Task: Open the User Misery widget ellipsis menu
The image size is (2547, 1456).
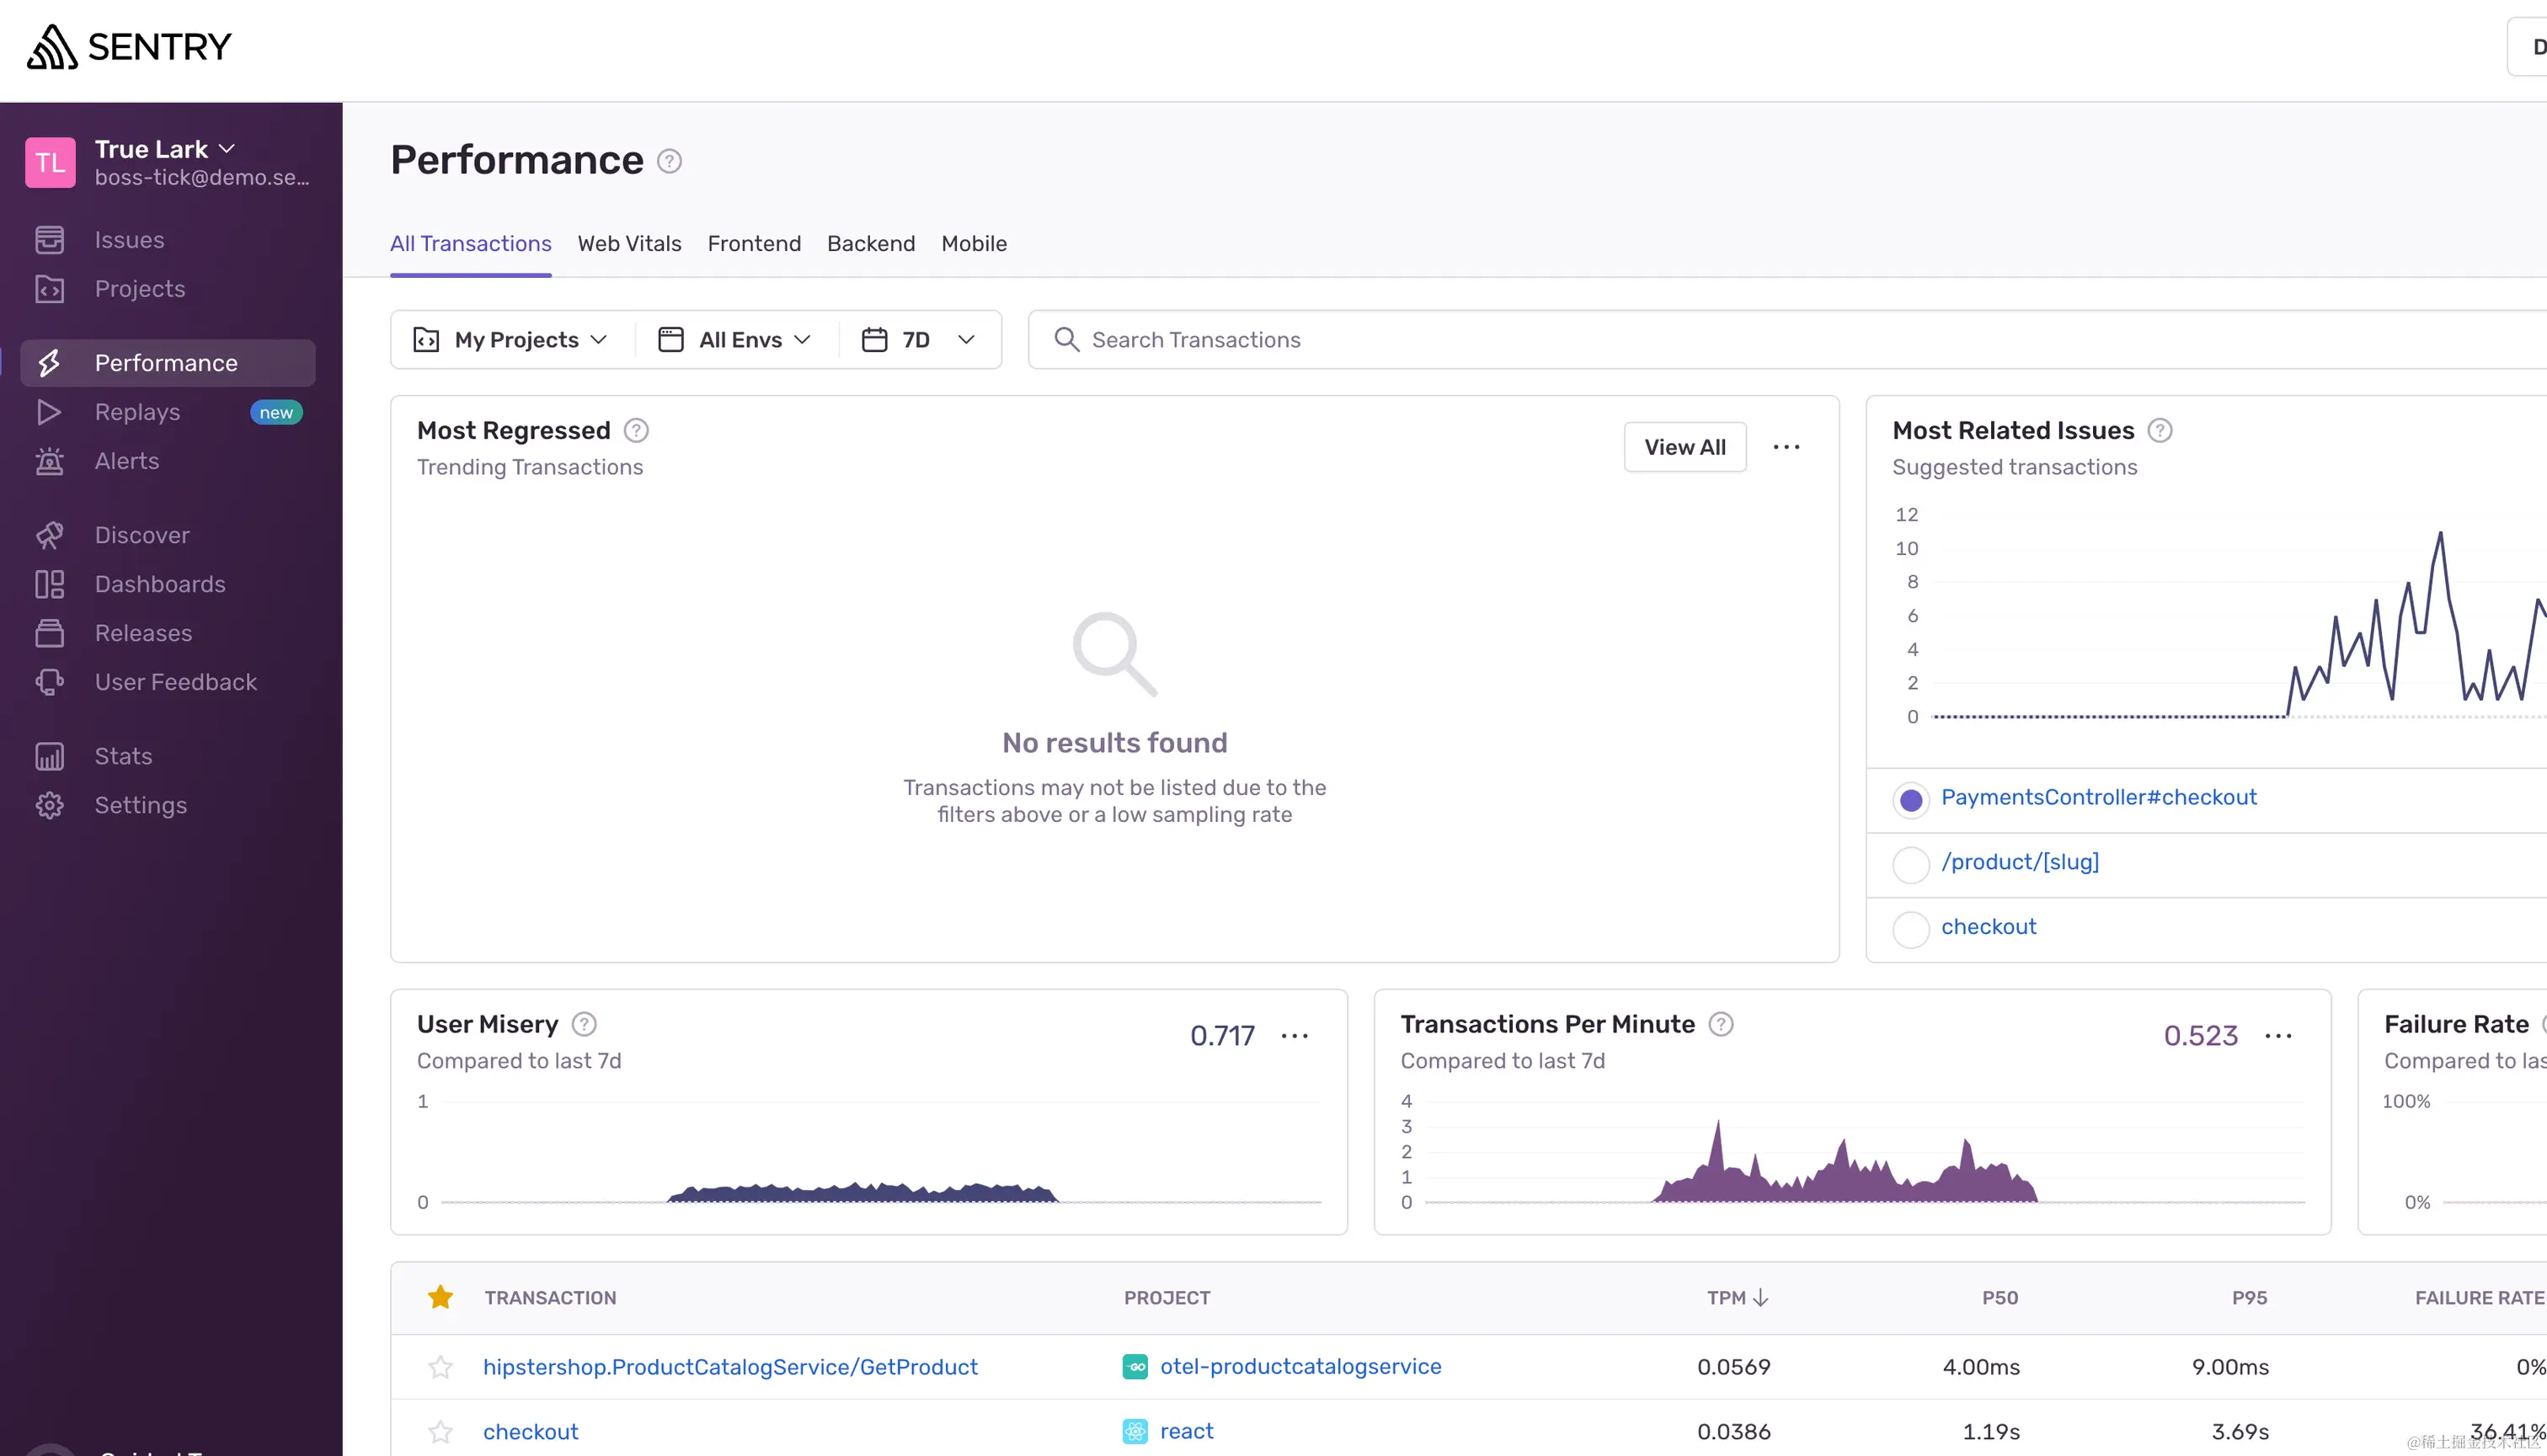Action: coord(1294,1036)
